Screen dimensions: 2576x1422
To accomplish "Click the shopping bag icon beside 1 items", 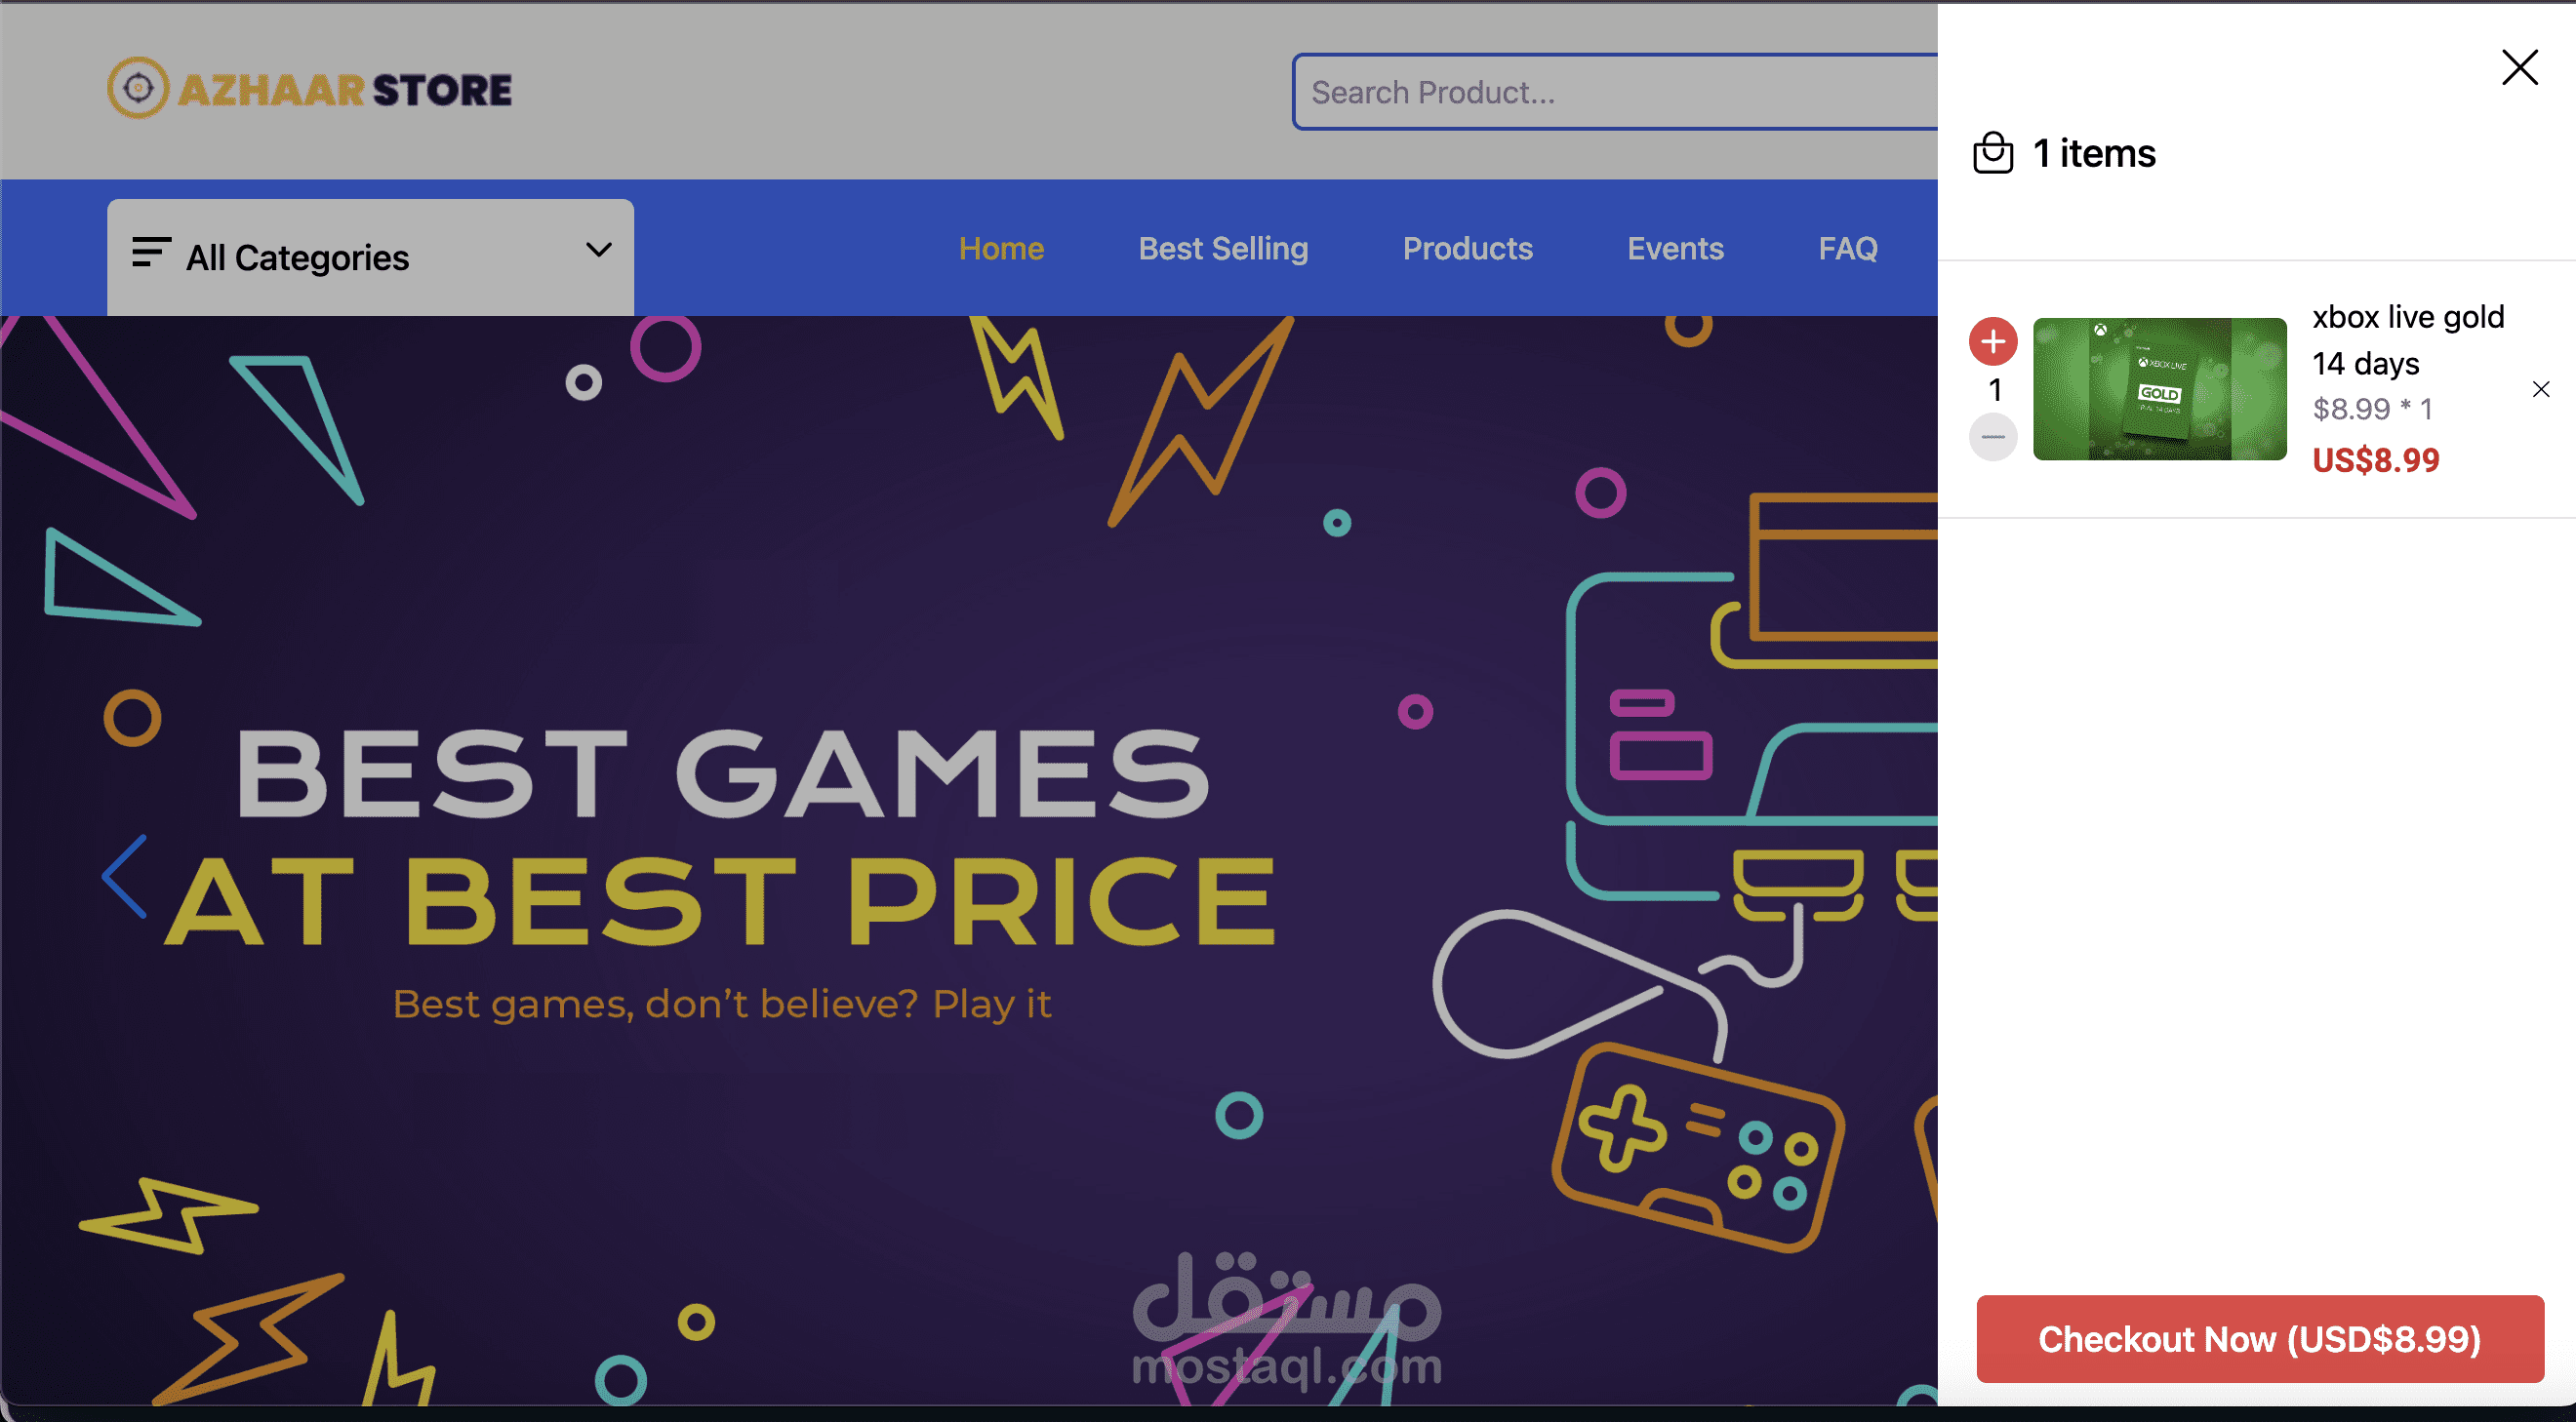I will pyautogui.click(x=1992, y=153).
